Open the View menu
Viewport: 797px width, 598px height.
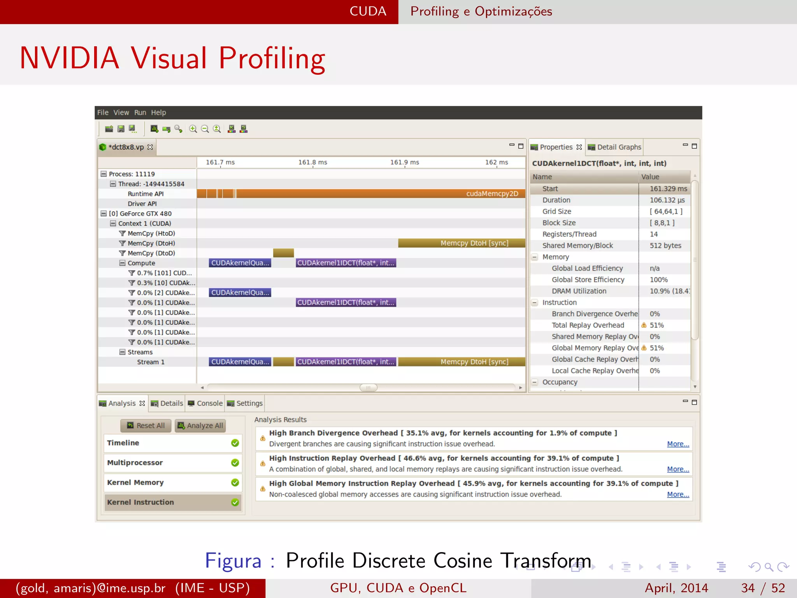tap(121, 113)
